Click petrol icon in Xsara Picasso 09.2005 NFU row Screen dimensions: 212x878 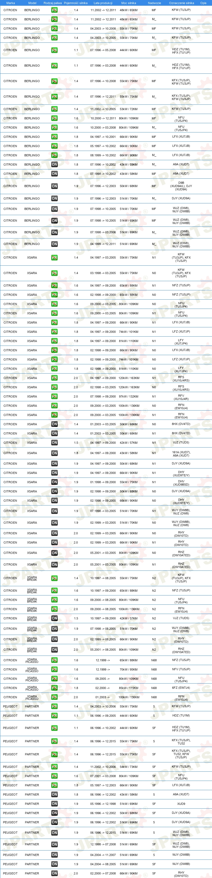[x=54, y=679]
